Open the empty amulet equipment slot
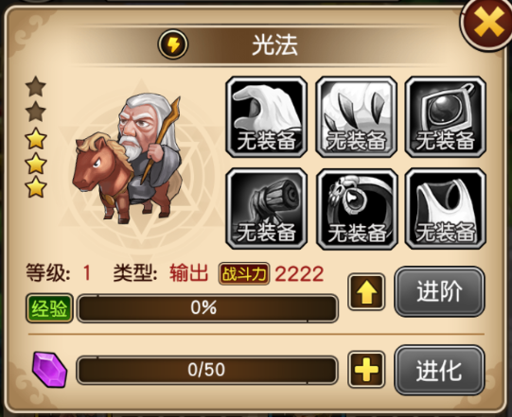Image resolution: width=512 pixels, height=417 pixels. [446, 117]
